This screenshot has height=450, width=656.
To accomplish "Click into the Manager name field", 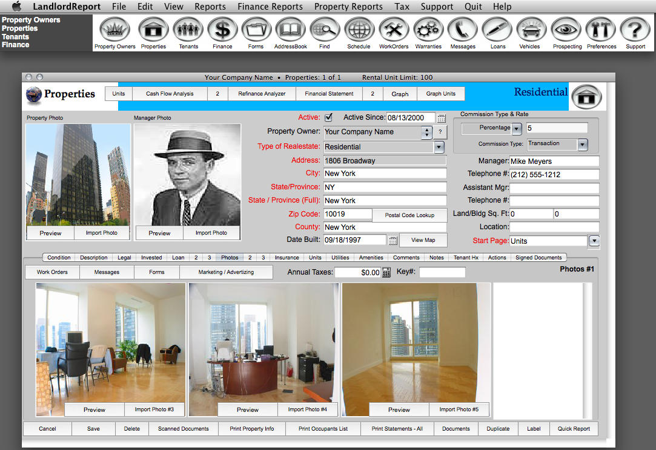I will (x=554, y=161).
